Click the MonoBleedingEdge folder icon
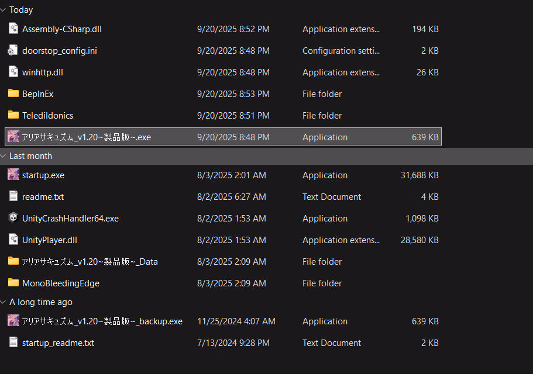Viewport: 533px width, 374px height. pos(13,283)
